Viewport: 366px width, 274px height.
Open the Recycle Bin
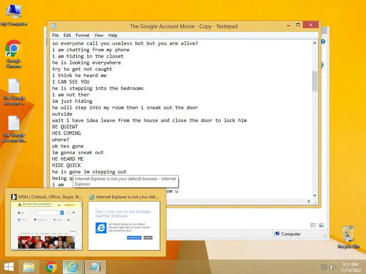(x=348, y=237)
